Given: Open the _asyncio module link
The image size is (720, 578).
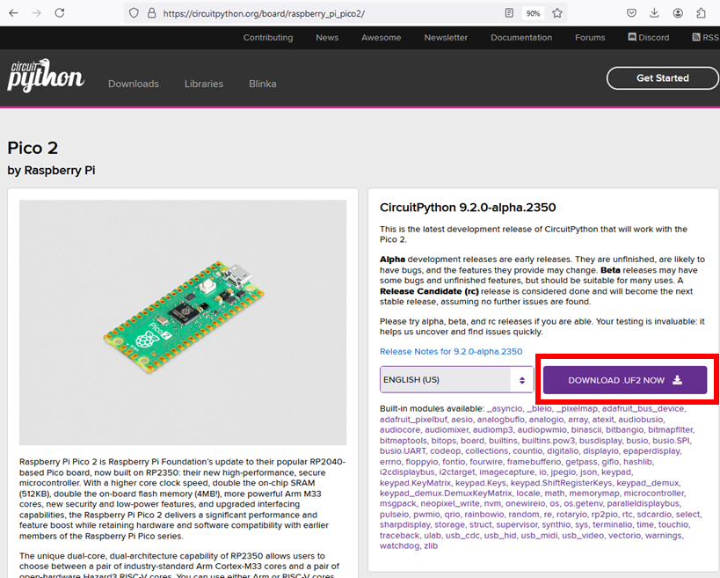Looking at the screenshot, I should (505, 408).
